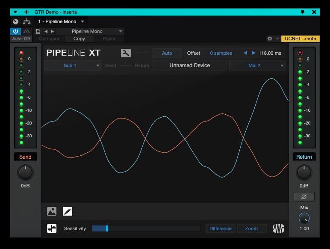Close the GTR Demo Inserts window
The height and width of the screenshot is (249, 330).
coord(314,12)
